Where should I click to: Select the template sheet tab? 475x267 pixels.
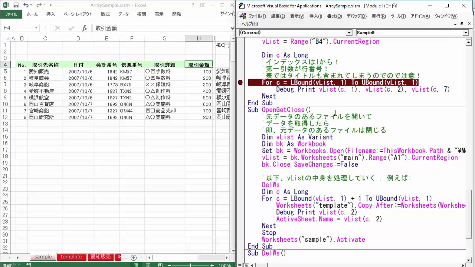(71, 257)
